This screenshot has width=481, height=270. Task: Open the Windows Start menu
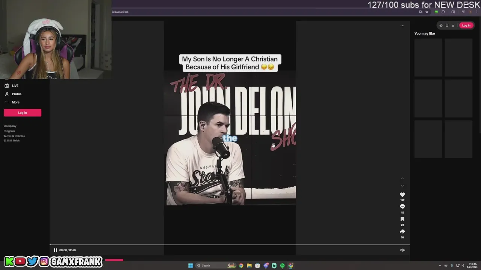pyautogui.click(x=191, y=265)
